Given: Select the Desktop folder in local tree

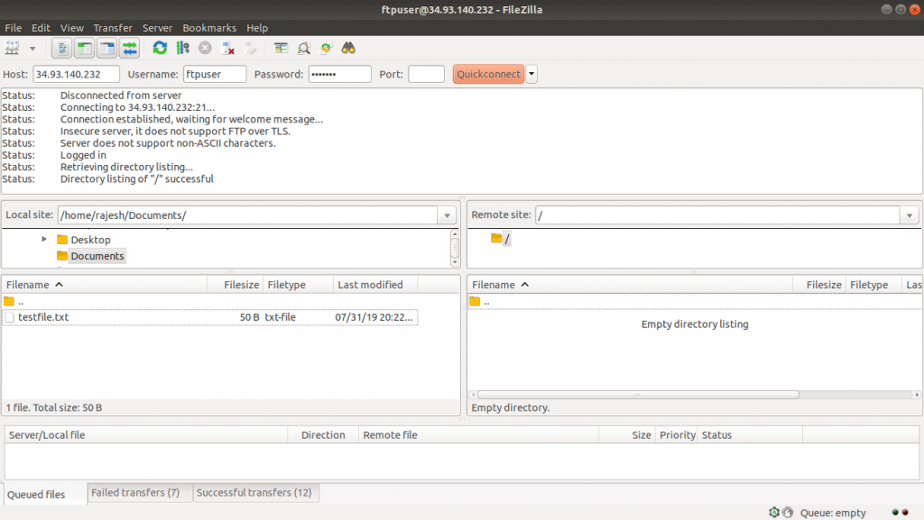Looking at the screenshot, I should point(90,240).
